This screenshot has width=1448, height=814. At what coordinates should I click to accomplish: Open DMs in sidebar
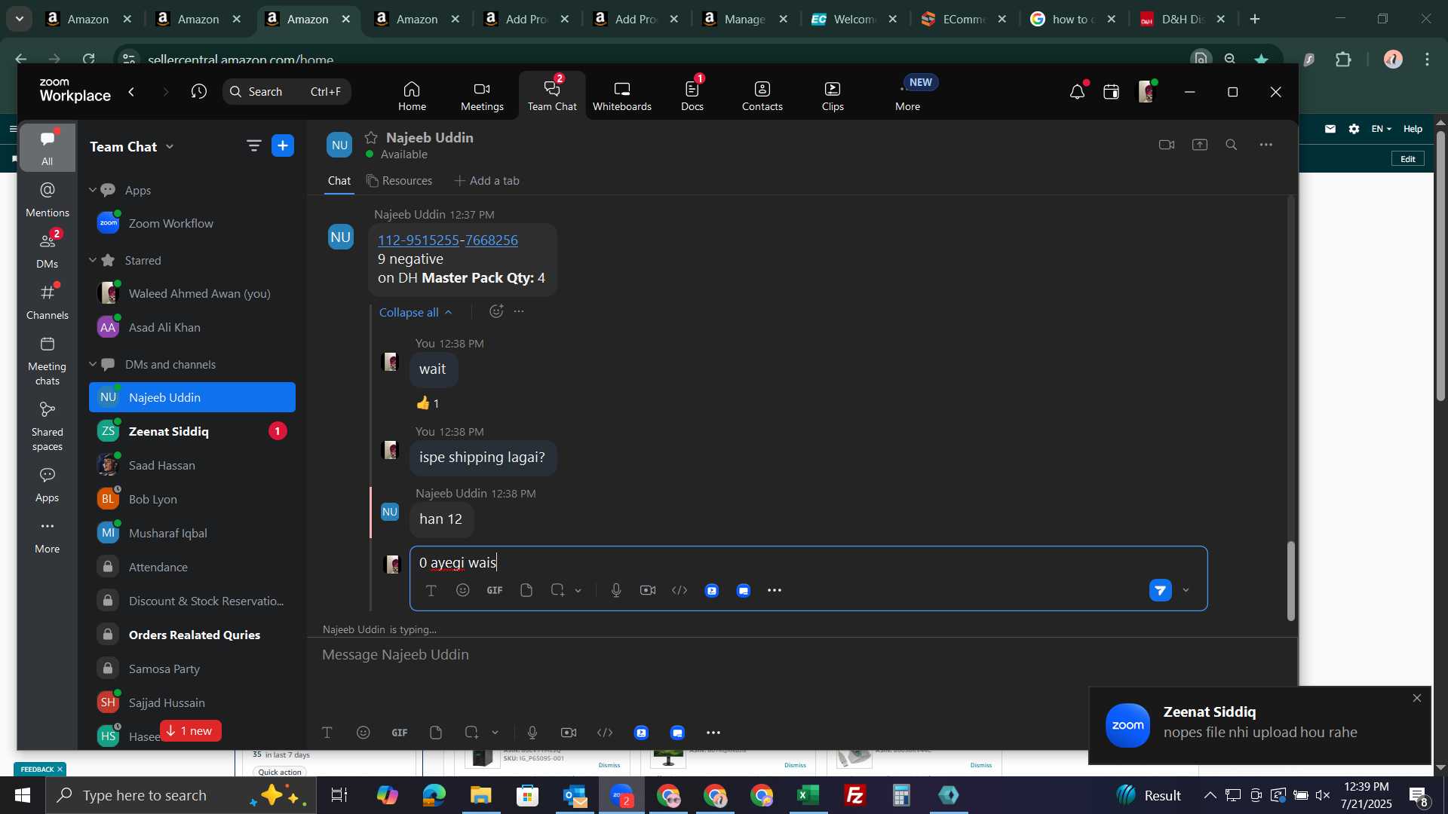47,251
